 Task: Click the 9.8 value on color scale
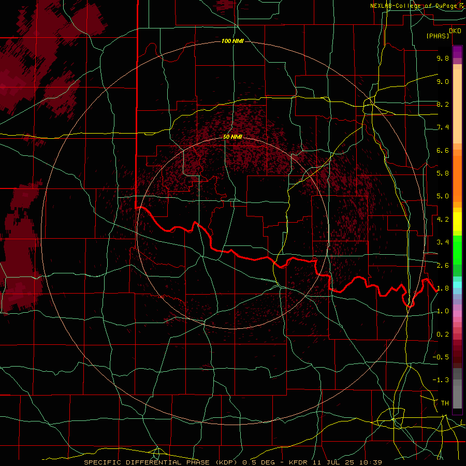(443, 58)
